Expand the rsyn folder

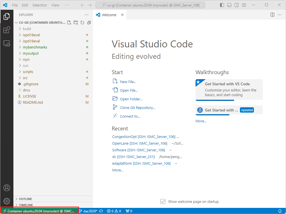pyautogui.click(x=53, y=60)
